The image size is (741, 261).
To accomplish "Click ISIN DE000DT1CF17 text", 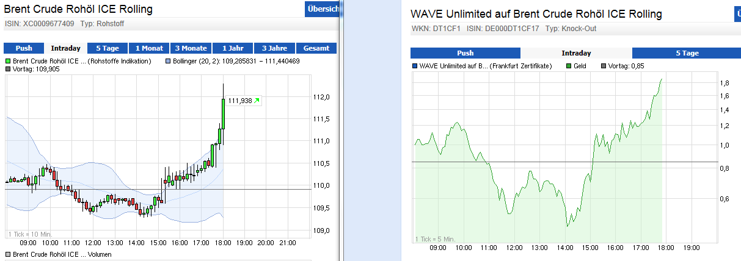I will coord(503,29).
